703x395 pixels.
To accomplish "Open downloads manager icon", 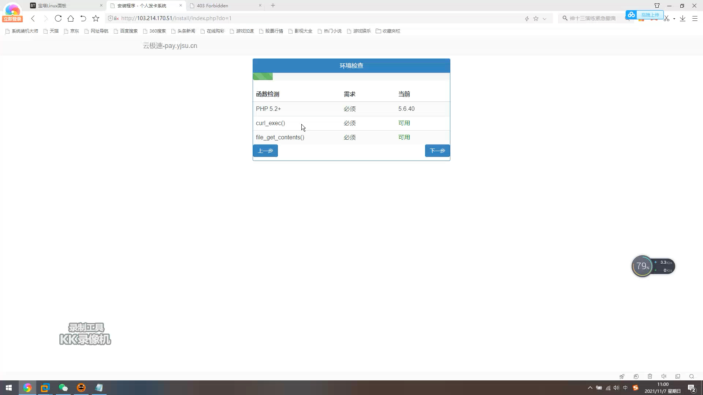I will click(x=682, y=18).
